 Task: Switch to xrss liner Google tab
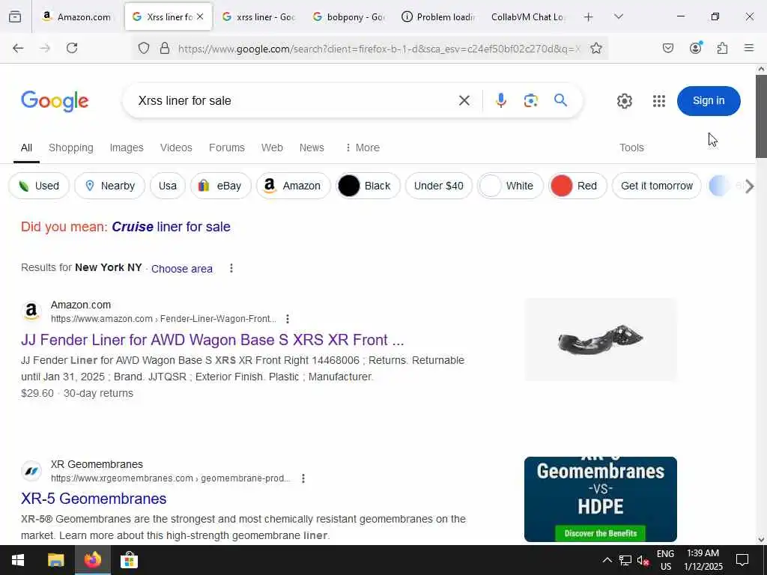coord(258,16)
